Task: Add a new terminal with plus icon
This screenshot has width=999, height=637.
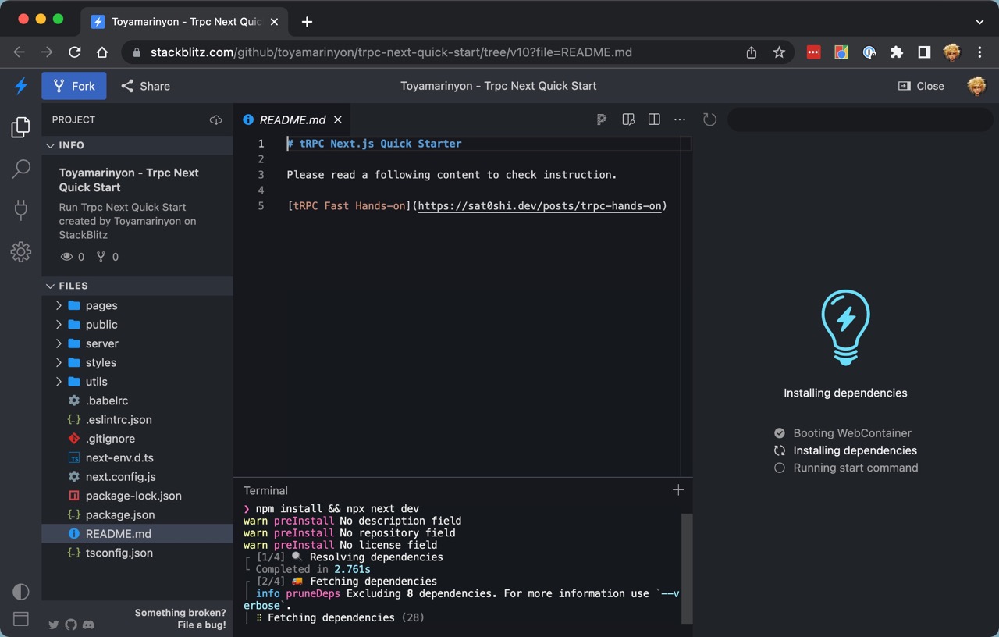Action: [x=678, y=490]
